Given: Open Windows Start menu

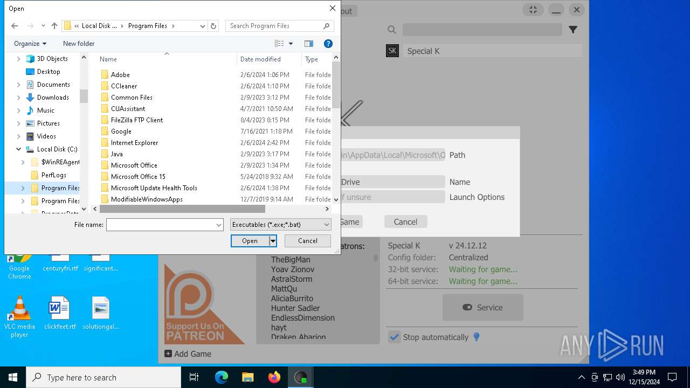Looking at the screenshot, I should 13,377.
